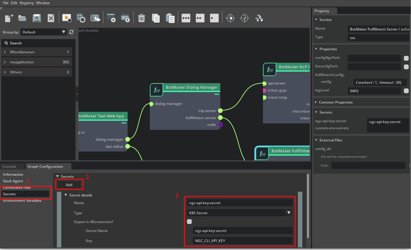Select Secrets in the configuration list
Viewport: 411px width, 250px height.
pyautogui.click(x=25, y=194)
